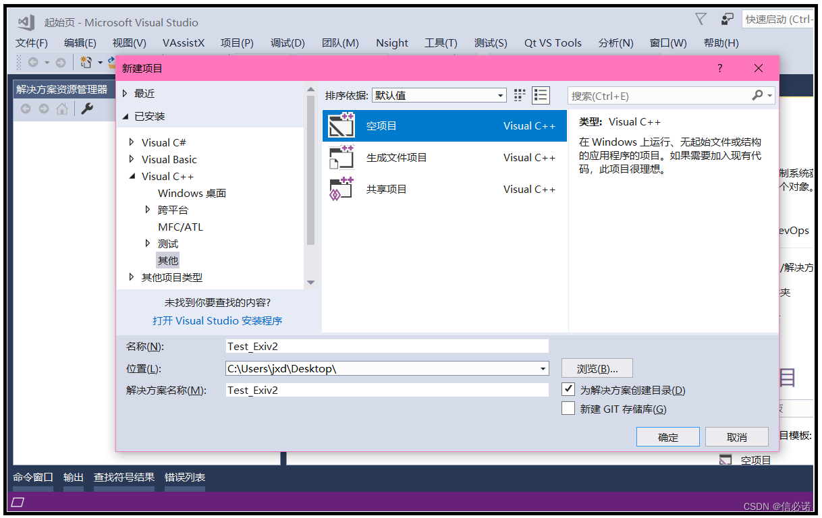Enable 新建 GIT 存储库 checkbox
Viewport: 822px width, 518px height.
568,408
